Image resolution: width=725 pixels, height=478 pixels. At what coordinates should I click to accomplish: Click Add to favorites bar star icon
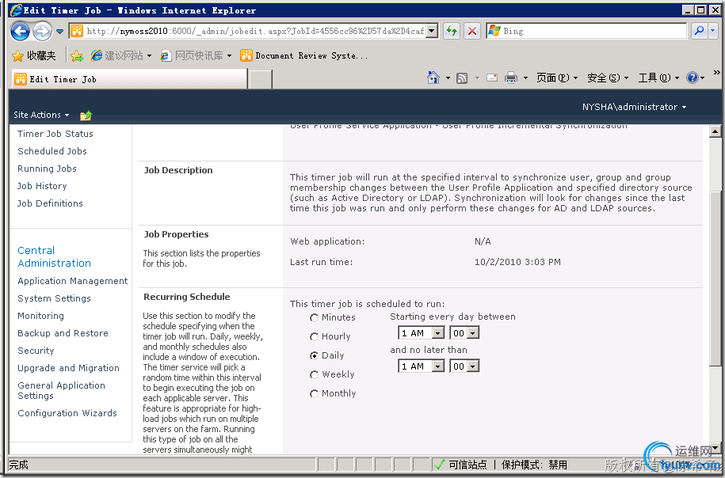click(77, 56)
